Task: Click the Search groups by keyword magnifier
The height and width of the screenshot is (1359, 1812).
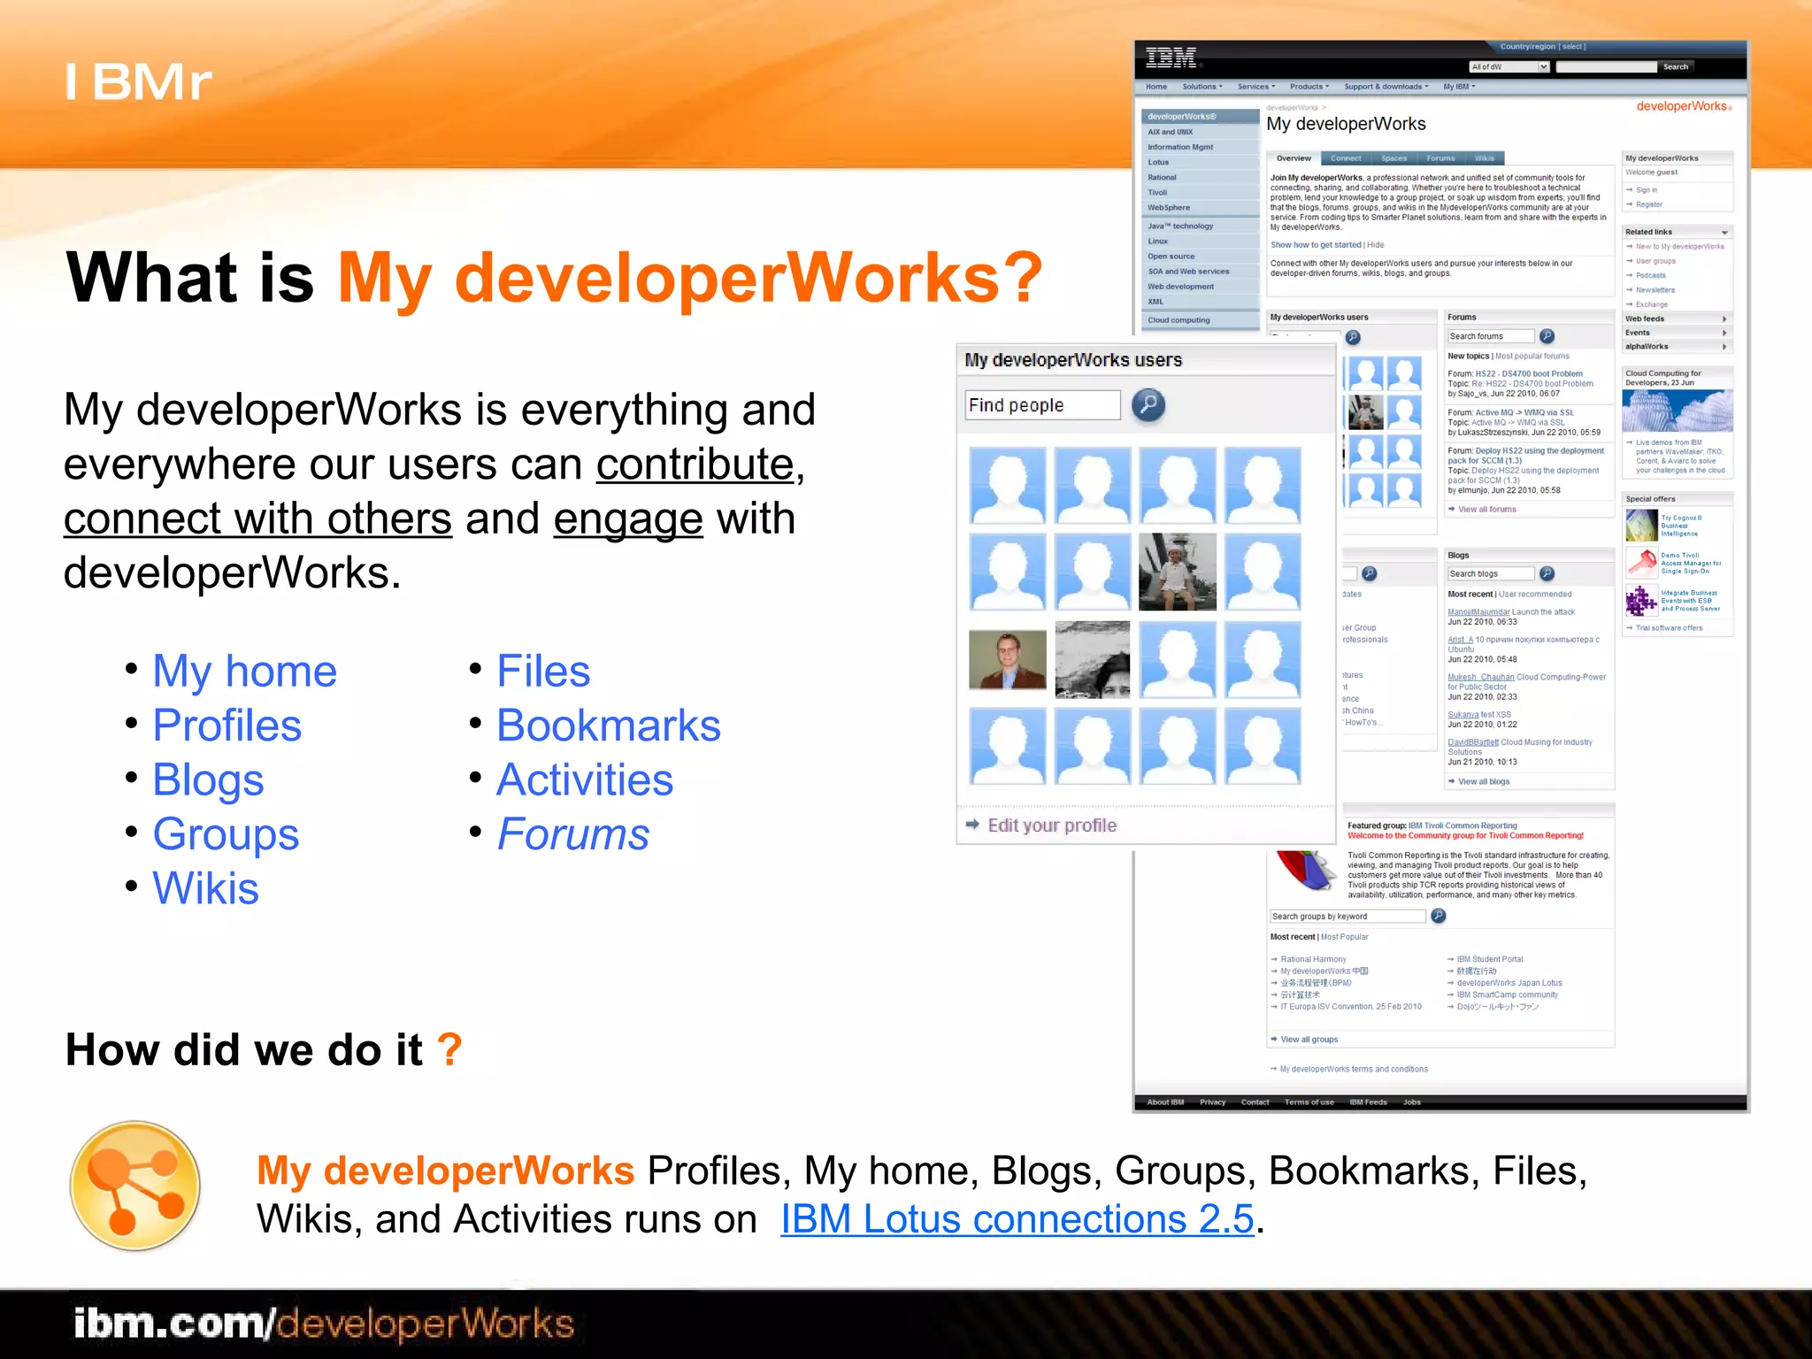Action: click(x=1439, y=916)
